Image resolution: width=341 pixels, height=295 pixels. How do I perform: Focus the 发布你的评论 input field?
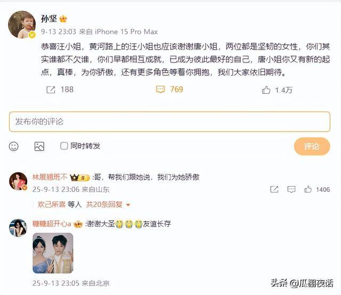(169, 122)
